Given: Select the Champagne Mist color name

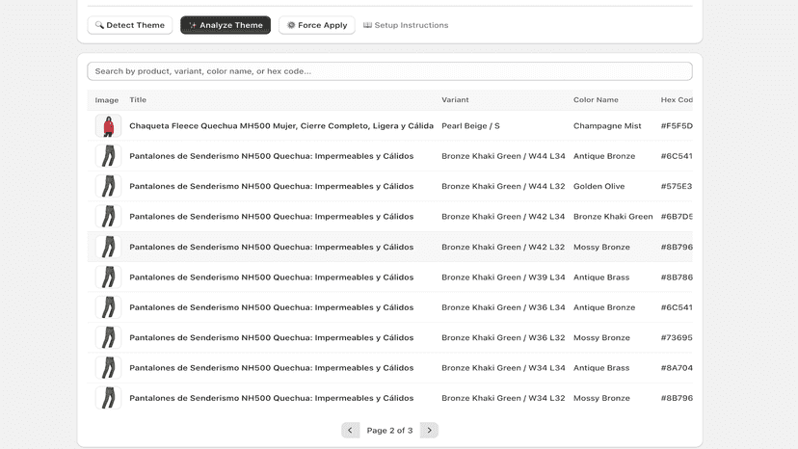Looking at the screenshot, I should coord(607,126).
